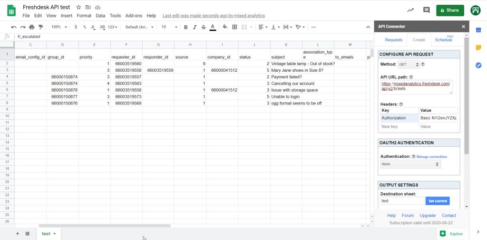
Task: Open the Format menu
Action: tap(84, 16)
